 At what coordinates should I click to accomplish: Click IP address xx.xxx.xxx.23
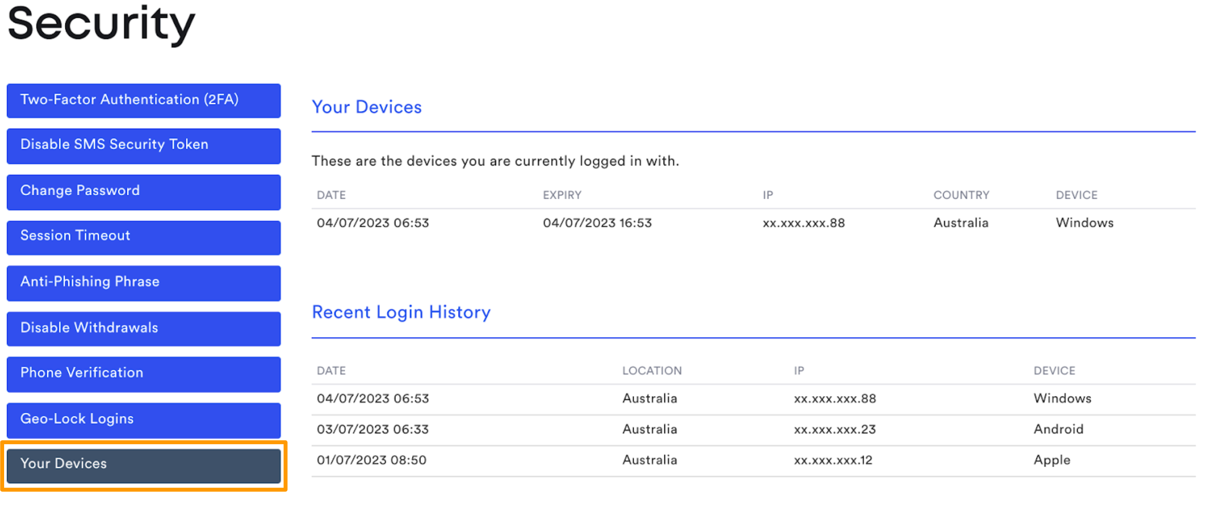pyautogui.click(x=834, y=429)
